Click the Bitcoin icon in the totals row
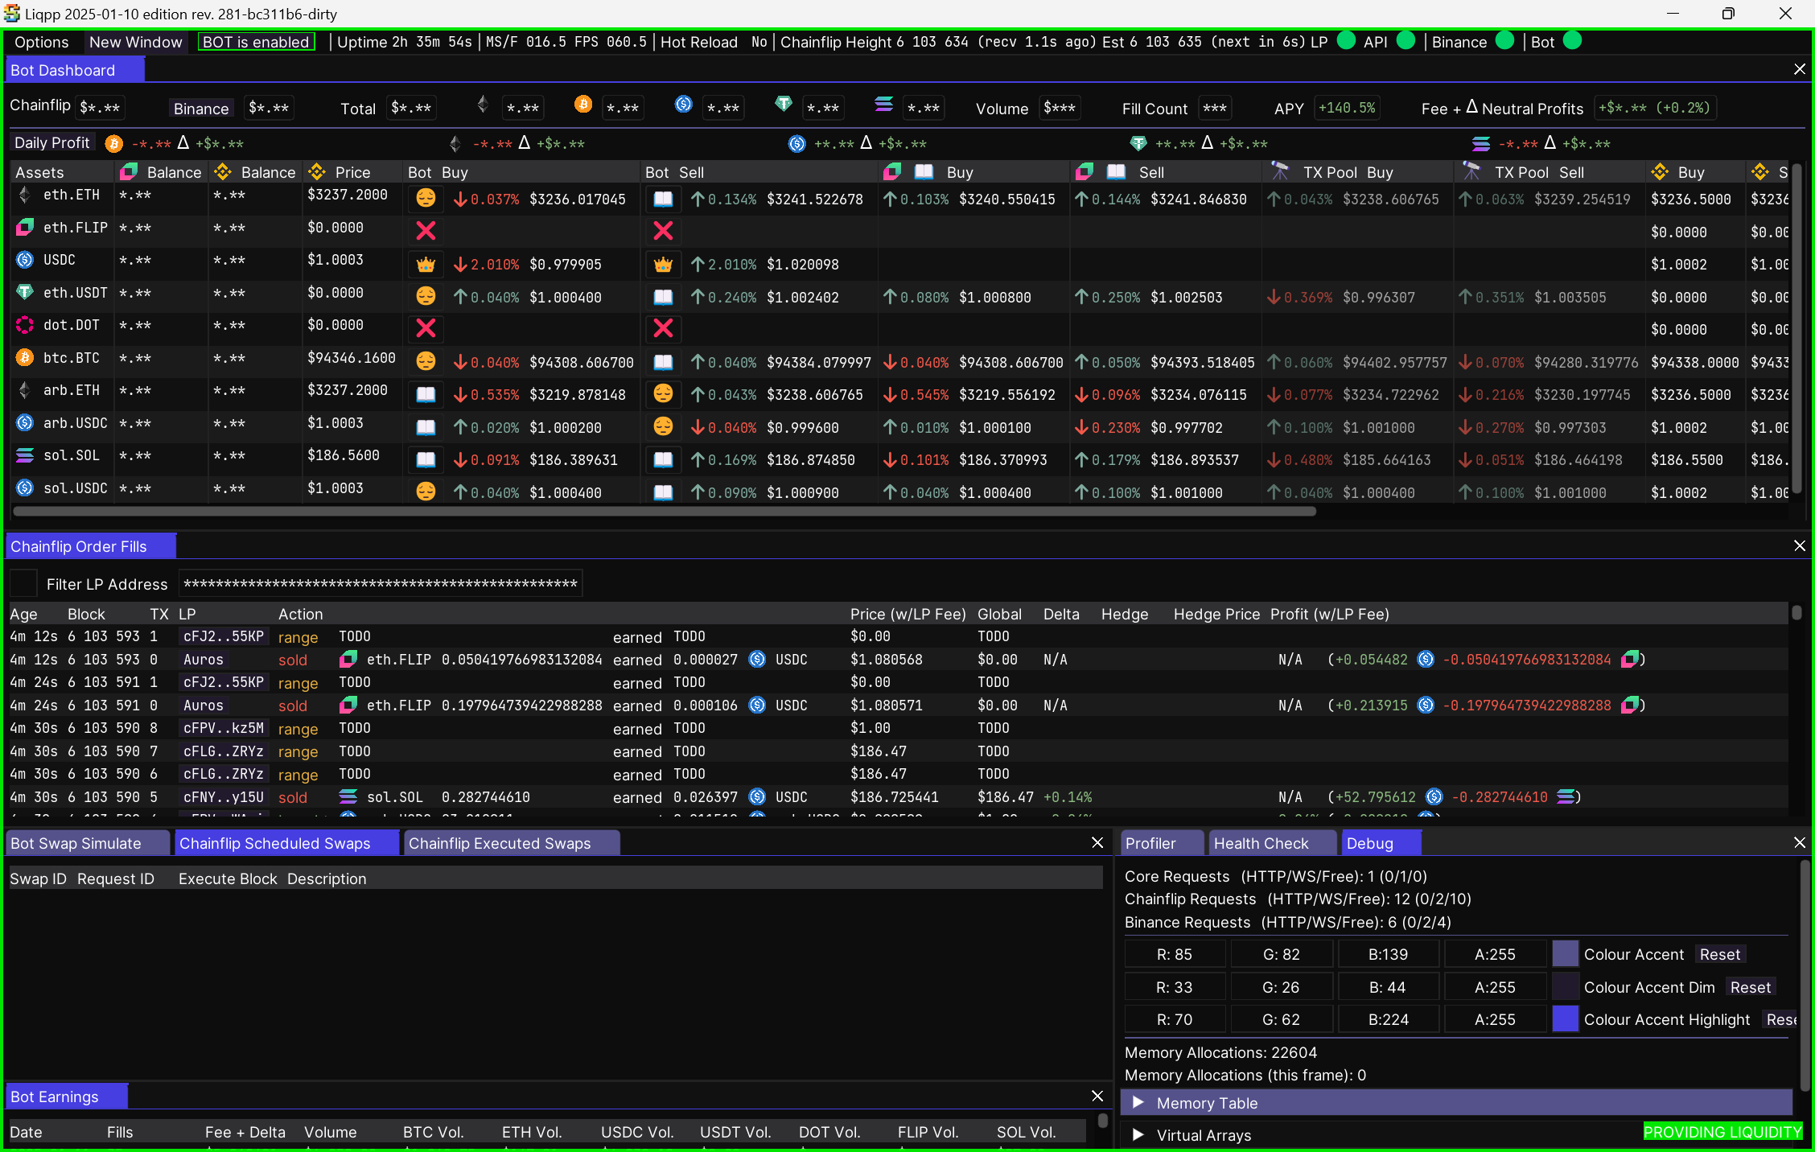The width and height of the screenshot is (1815, 1152). [583, 105]
